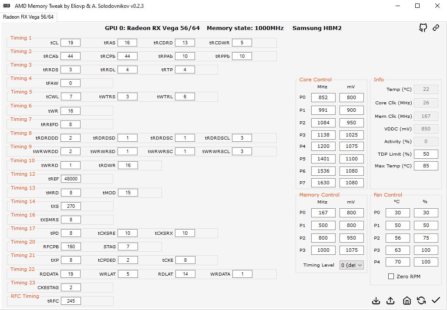Image resolution: width=447 pixels, height=310 pixels.
Task: Click the tRREFD input field
Action: click(x=71, y=124)
